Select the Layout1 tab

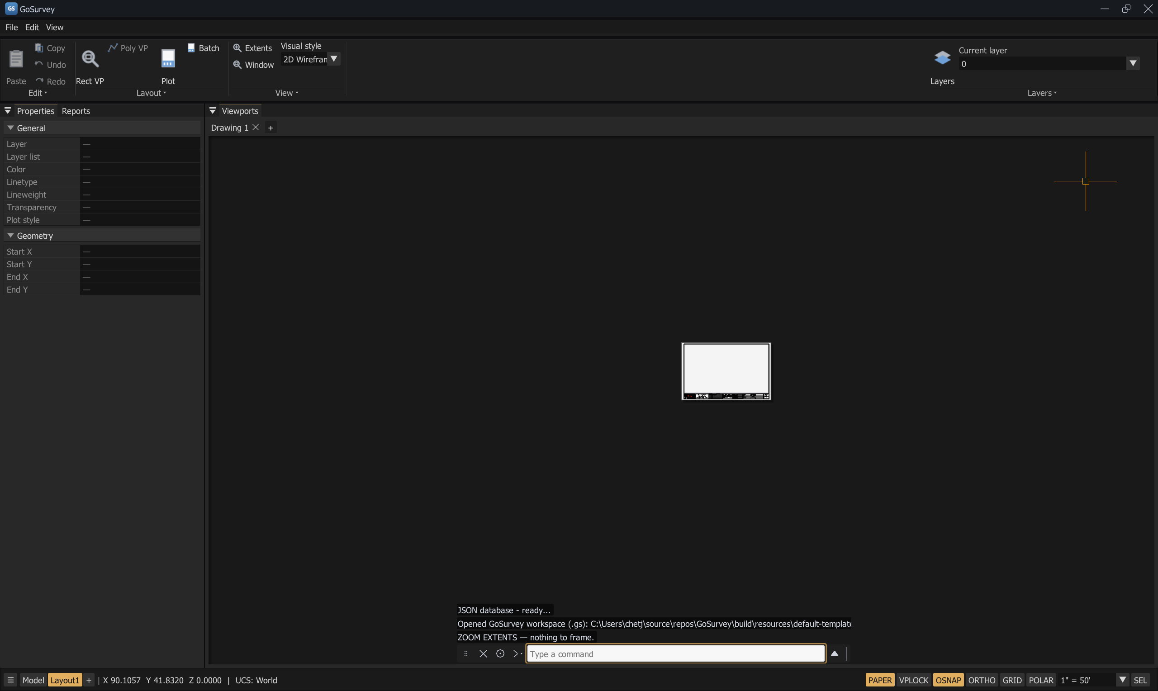tap(65, 680)
